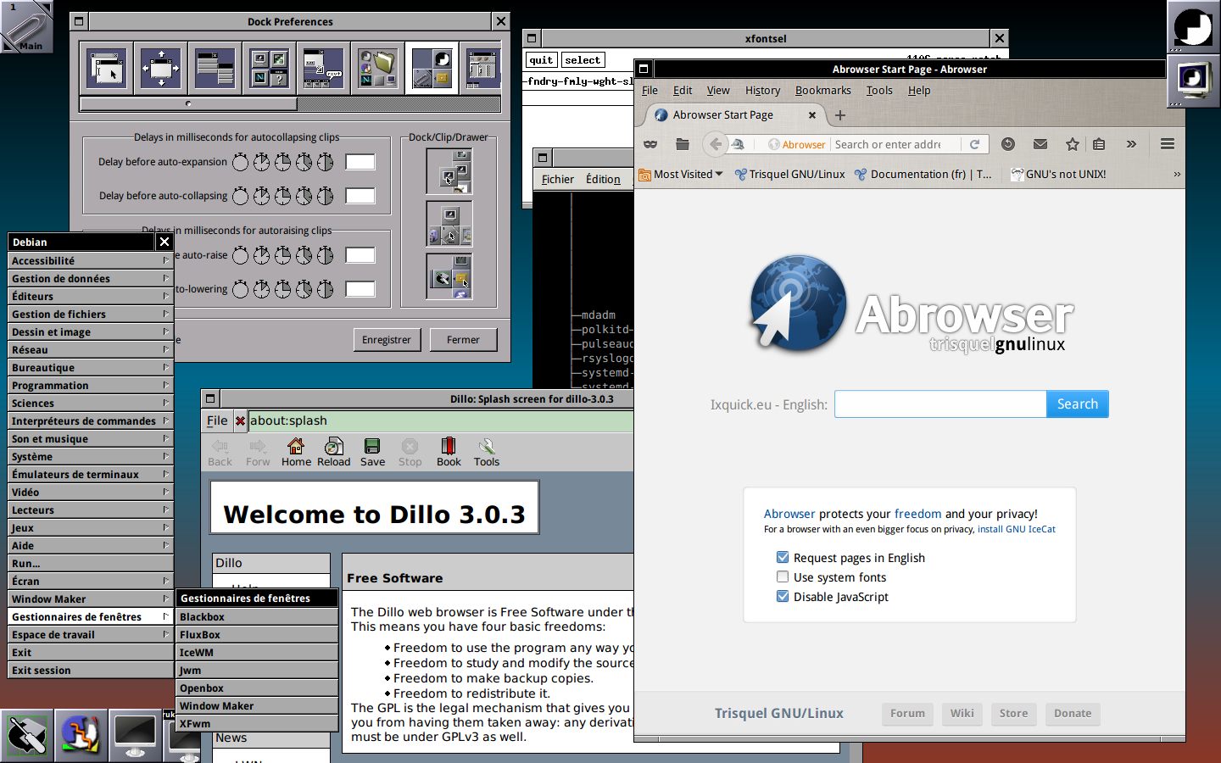Viewport: 1221px width, 763px height.
Task: Expand Accessibilité submenu in Debian menu
Action: click(91, 260)
